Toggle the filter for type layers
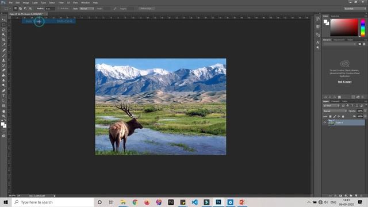 352,106
